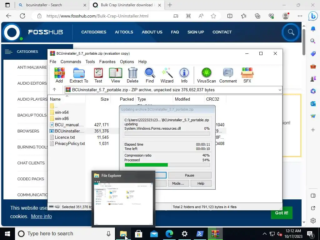Open the Favorites menu

[107, 62]
